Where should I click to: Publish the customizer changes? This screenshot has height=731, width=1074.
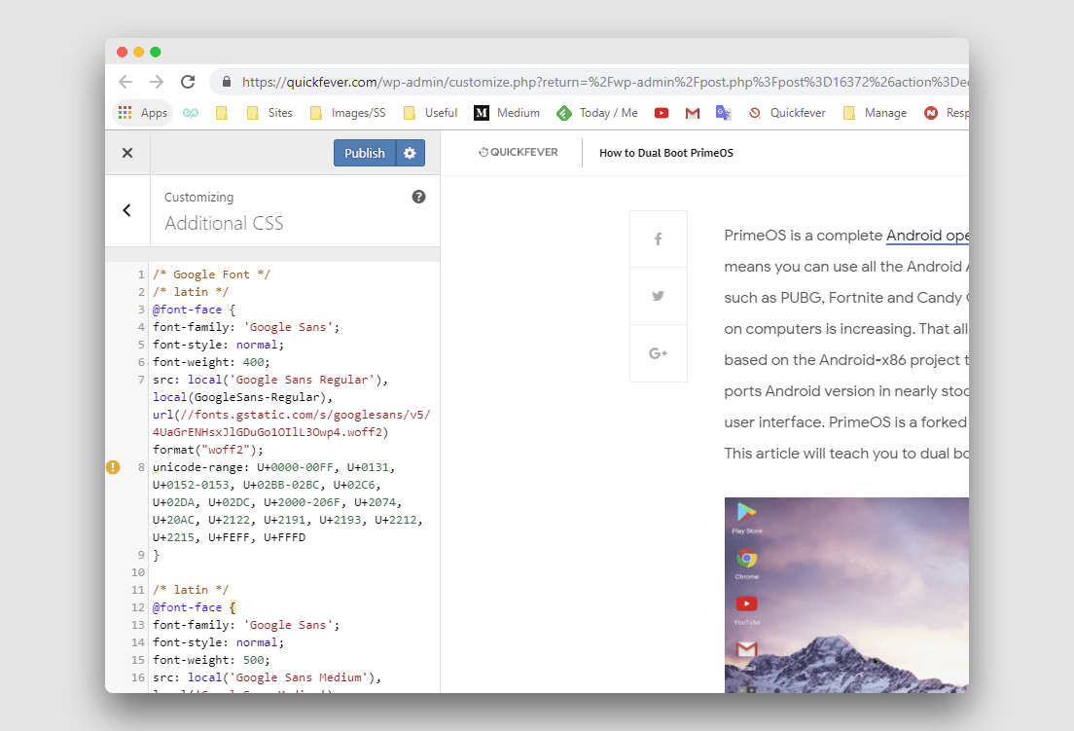point(365,153)
